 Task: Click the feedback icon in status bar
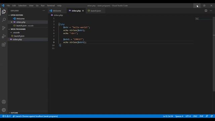coord(207,116)
